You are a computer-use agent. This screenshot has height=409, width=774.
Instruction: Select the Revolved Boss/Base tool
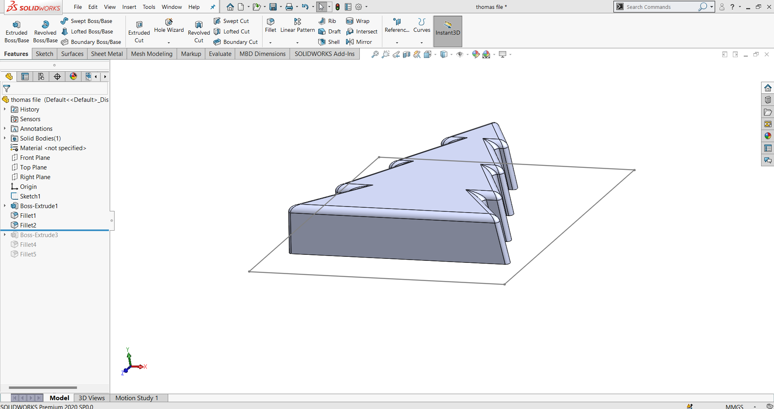pyautogui.click(x=45, y=31)
